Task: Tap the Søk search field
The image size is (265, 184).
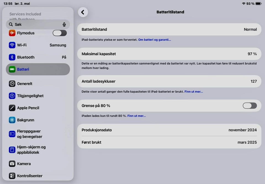Action: pyautogui.click(x=38, y=25)
